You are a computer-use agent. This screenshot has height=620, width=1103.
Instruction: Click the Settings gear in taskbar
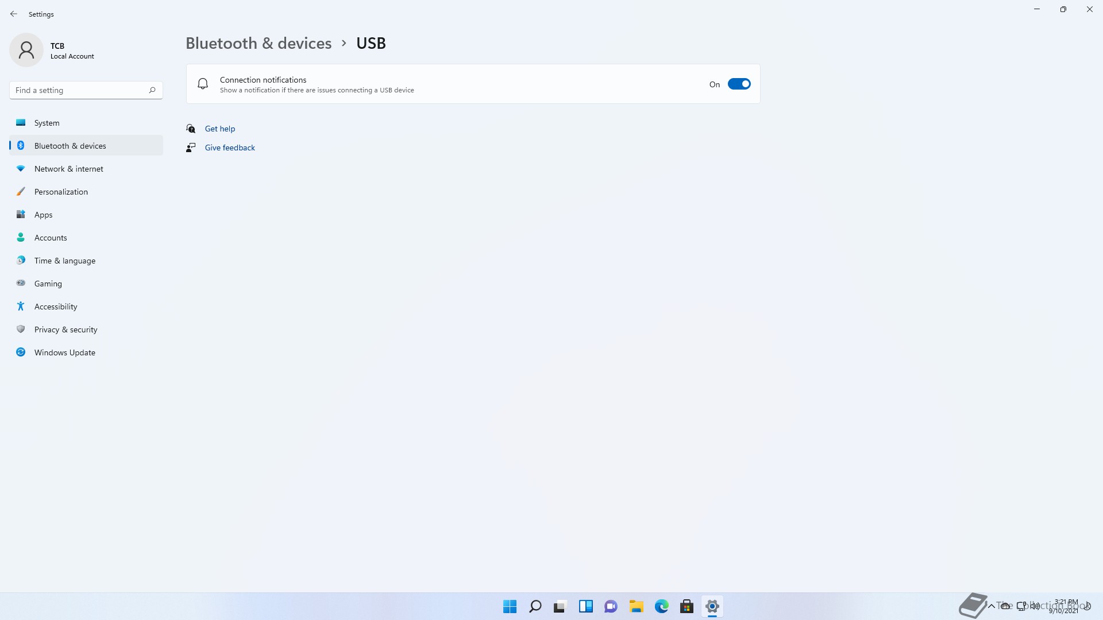click(x=712, y=606)
